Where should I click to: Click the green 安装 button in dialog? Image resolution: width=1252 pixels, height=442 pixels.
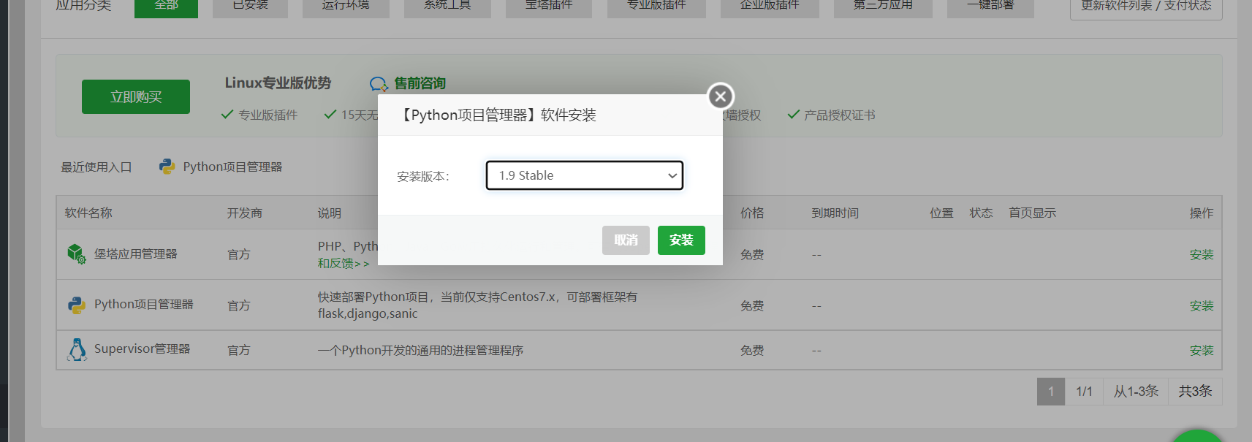tap(681, 240)
